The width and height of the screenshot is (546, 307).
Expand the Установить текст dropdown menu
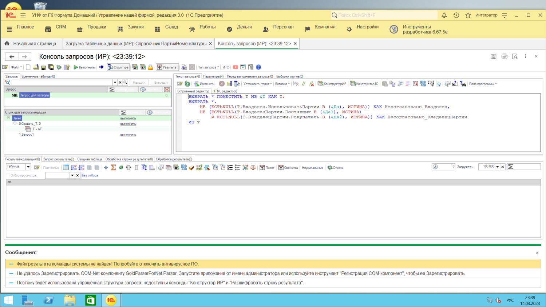click(x=257, y=84)
